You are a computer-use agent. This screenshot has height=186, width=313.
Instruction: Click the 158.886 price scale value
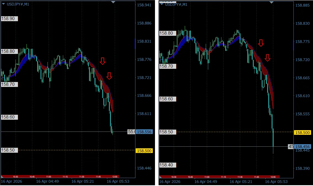pyautogui.click(x=144, y=23)
